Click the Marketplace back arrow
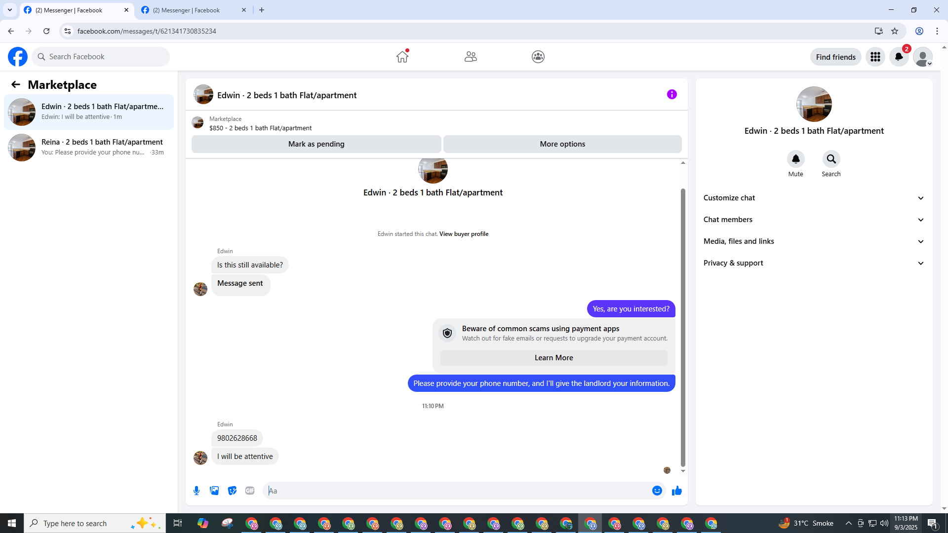Image resolution: width=948 pixels, height=533 pixels. [x=16, y=85]
